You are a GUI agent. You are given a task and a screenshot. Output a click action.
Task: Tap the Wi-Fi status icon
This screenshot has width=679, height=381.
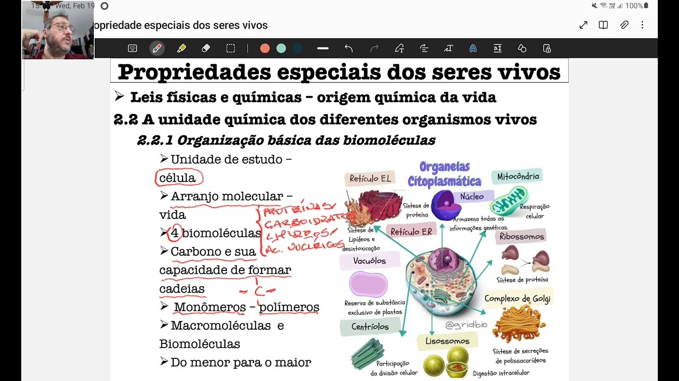603,6
